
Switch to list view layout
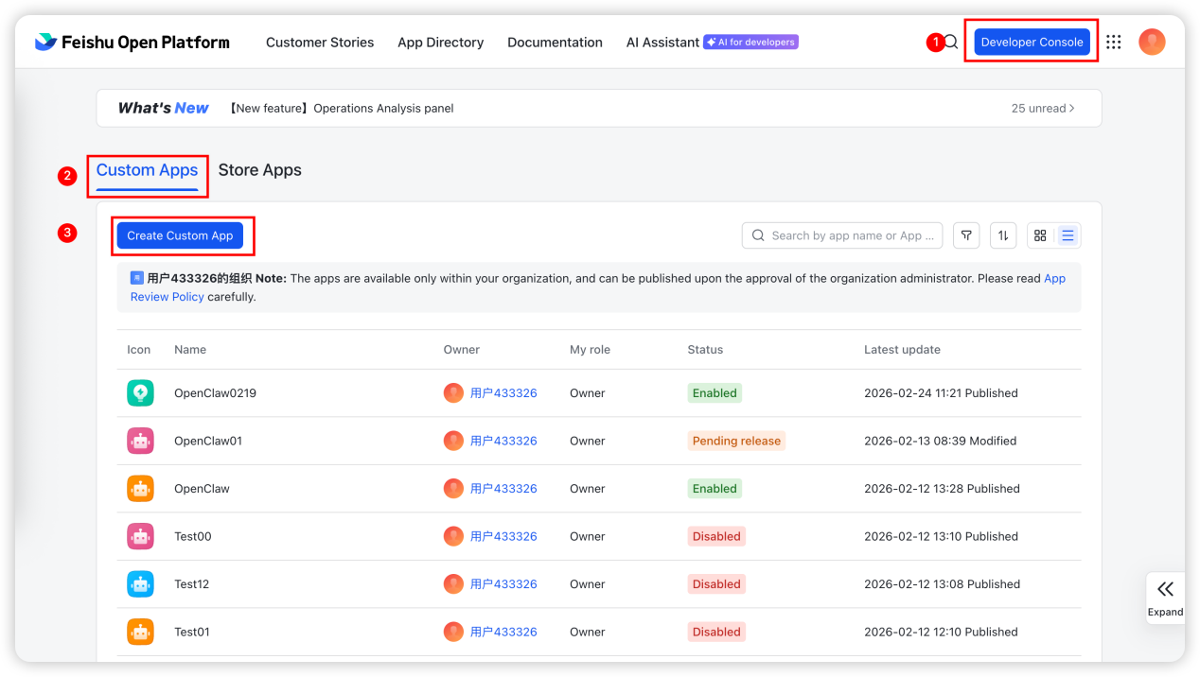[1068, 235]
